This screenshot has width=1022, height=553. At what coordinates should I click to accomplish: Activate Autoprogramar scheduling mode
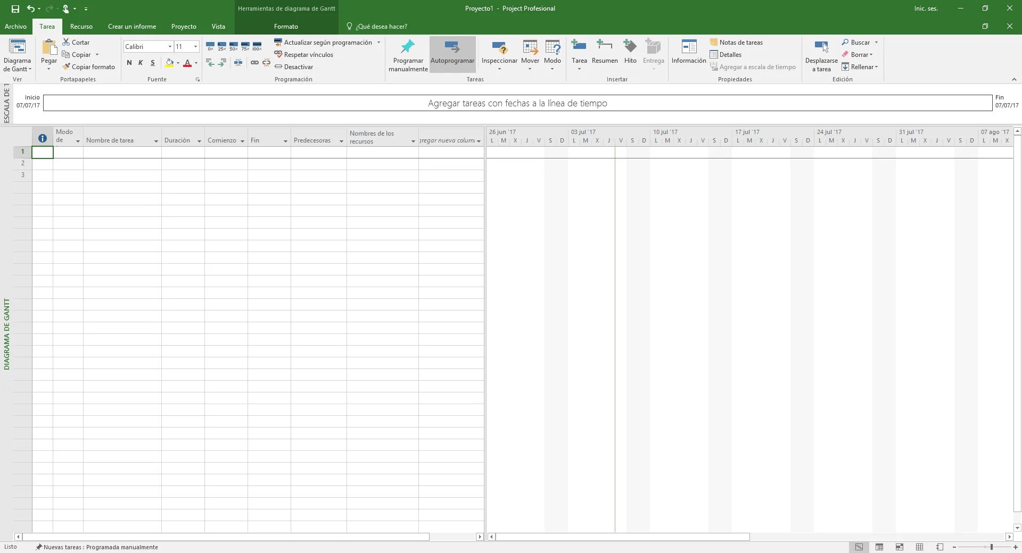(452, 53)
